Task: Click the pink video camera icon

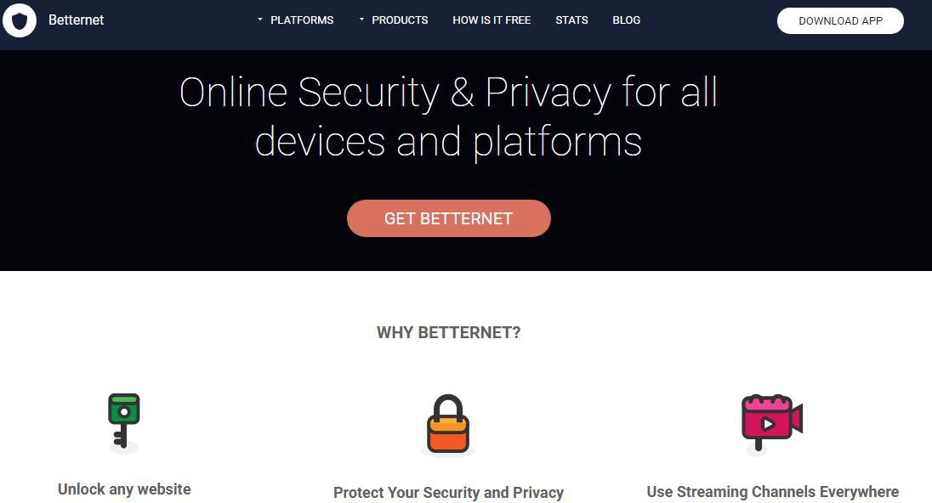Action: click(770, 421)
